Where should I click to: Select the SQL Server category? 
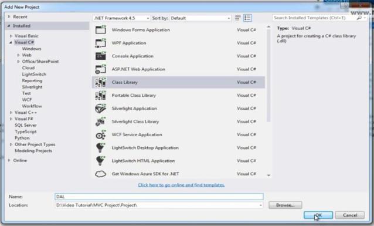tap(26, 125)
